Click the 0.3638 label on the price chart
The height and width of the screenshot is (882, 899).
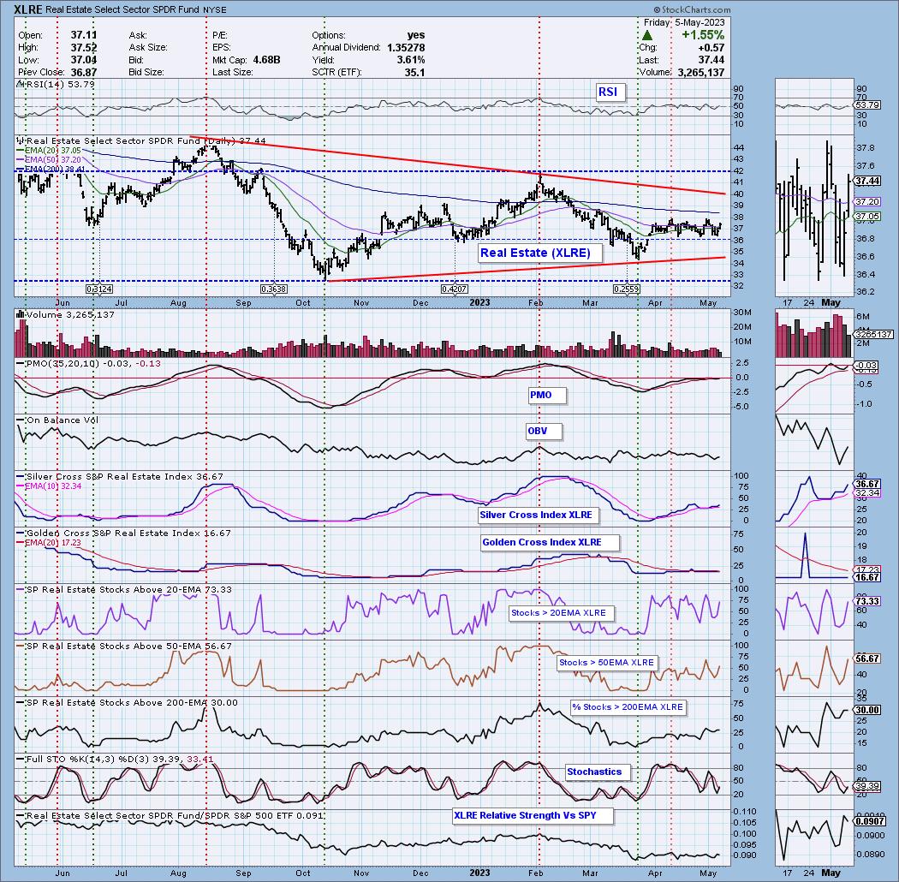(x=274, y=289)
